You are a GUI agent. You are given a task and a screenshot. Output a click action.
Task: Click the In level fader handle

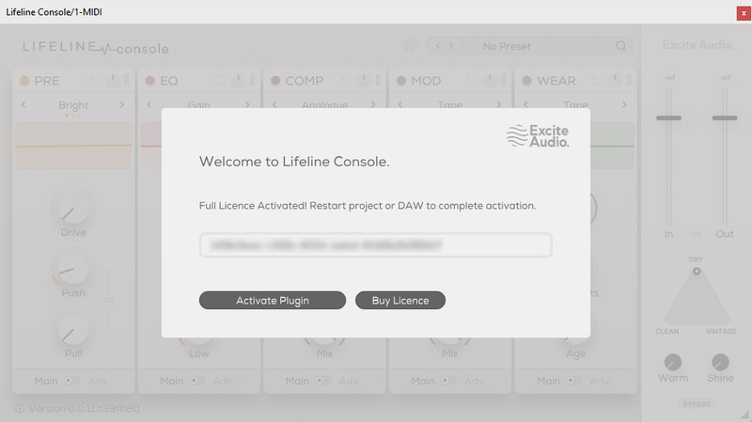tap(668, 117)
